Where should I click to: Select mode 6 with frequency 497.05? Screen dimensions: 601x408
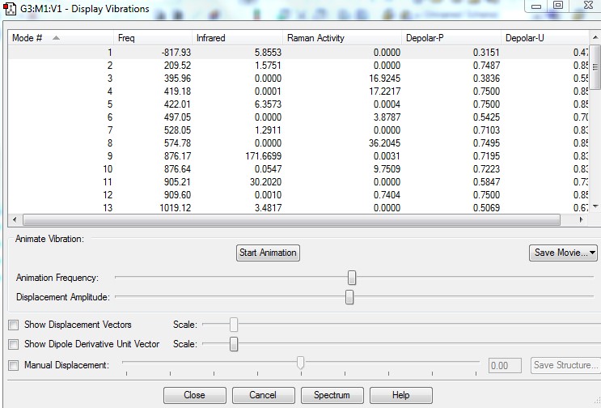(x=298, y=117)
